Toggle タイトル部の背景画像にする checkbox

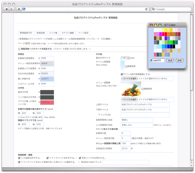122,74
